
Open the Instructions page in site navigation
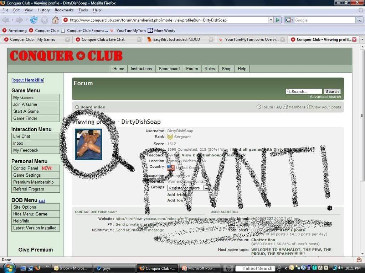(141, 69)
